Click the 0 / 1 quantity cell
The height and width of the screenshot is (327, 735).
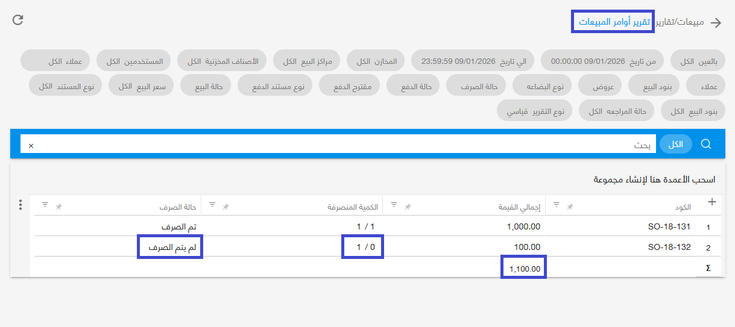[x=366, y=247]
